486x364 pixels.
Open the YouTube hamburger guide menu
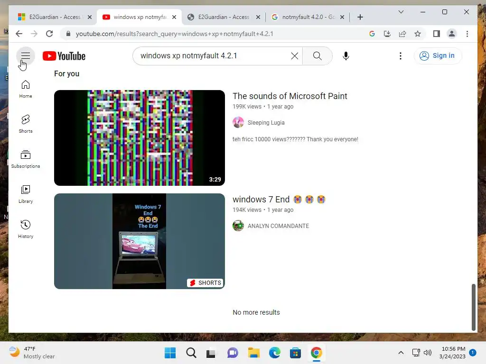(26, 56)
